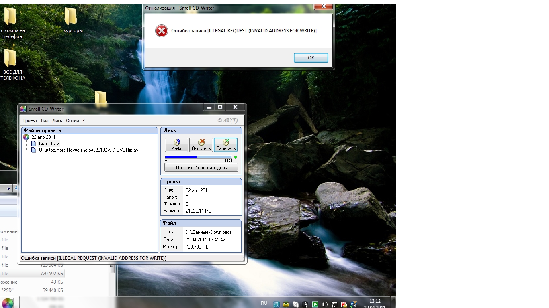The width and height of the screenshot is (549, 308).
Task: Click the µTorrent tray icon
Action: coord(315,304)
